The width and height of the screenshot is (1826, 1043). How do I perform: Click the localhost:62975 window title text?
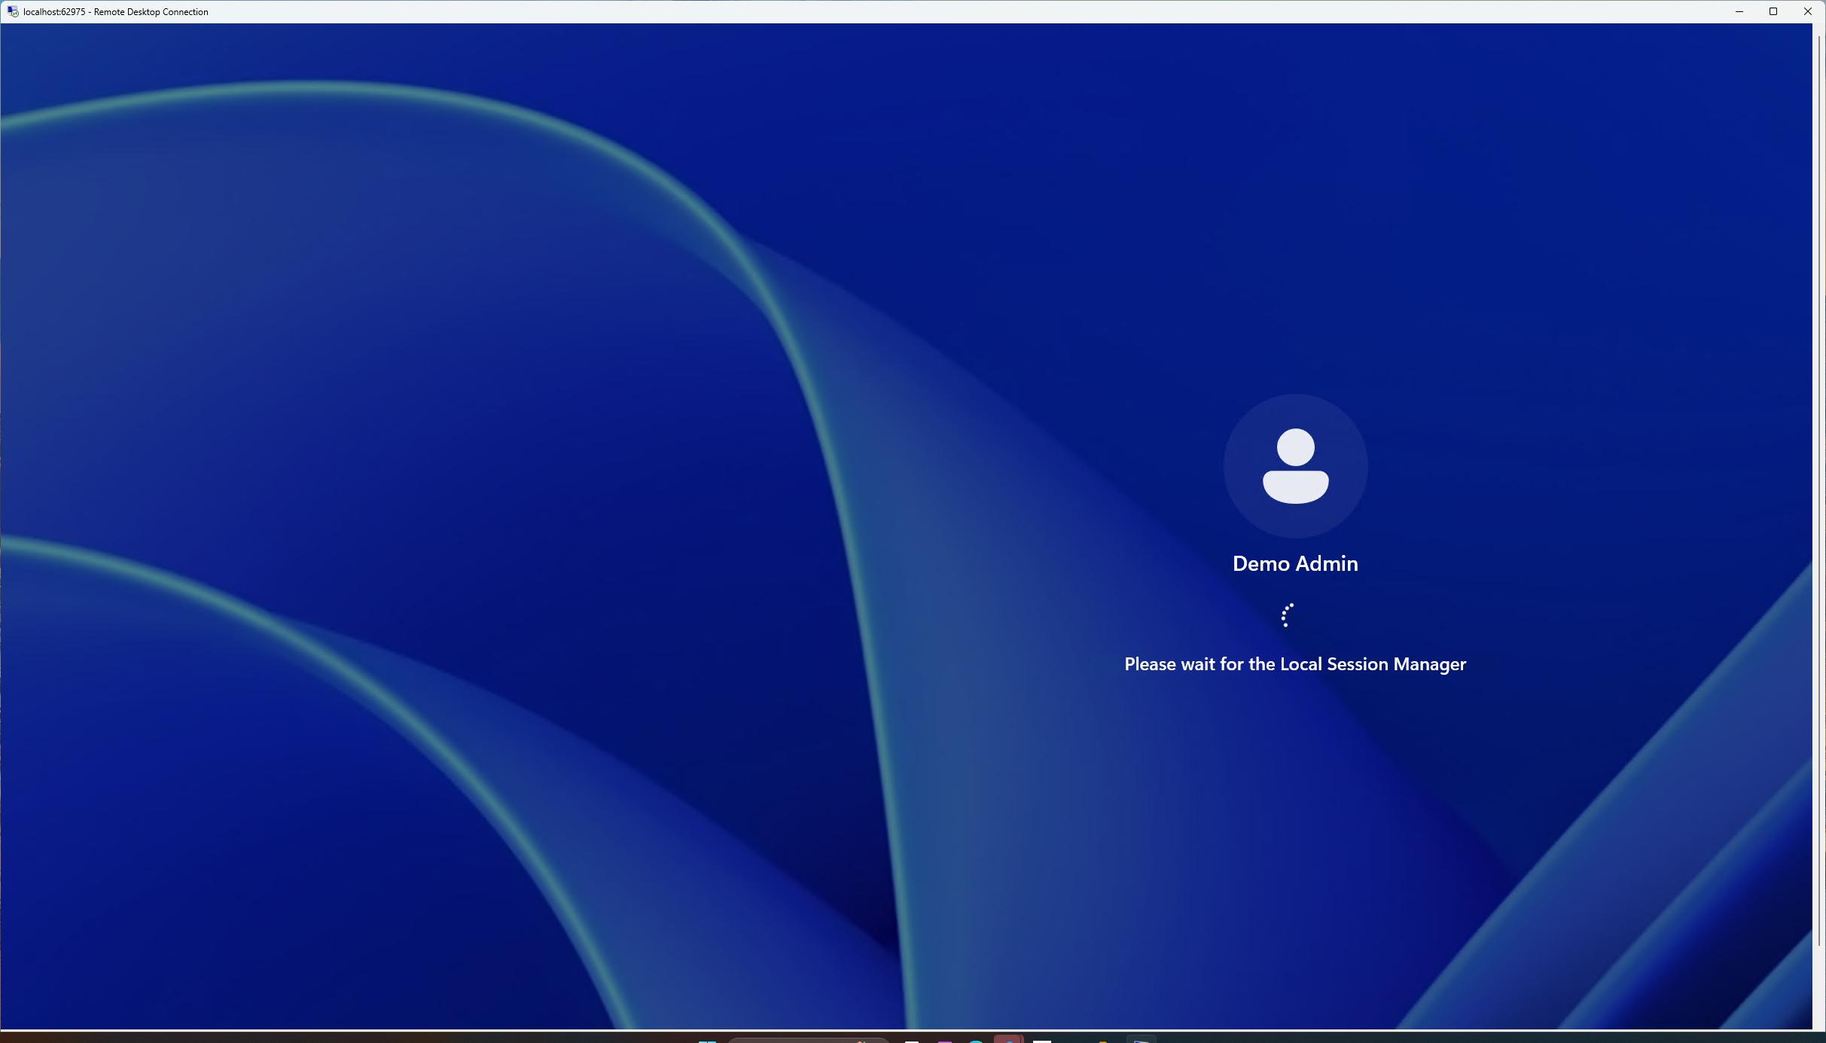point(113,11)
